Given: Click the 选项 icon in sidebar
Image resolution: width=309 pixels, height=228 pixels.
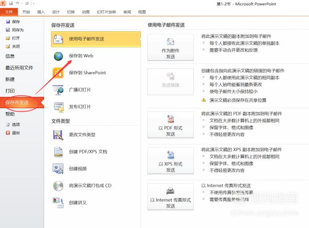Looking at the screenshot, I should (8, 124).
